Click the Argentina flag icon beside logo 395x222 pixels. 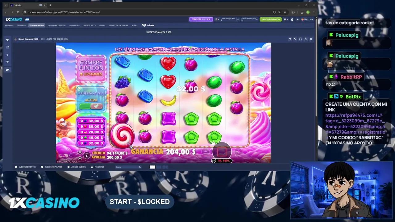[27, 19]
